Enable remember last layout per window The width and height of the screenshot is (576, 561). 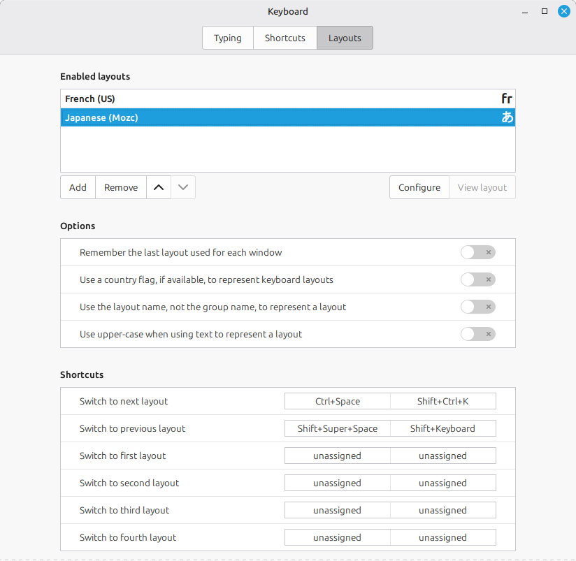click(478, 252)
